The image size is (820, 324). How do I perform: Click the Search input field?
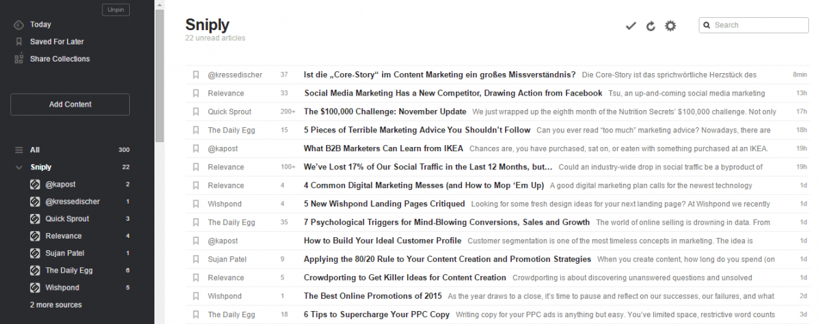click(758, 25)
